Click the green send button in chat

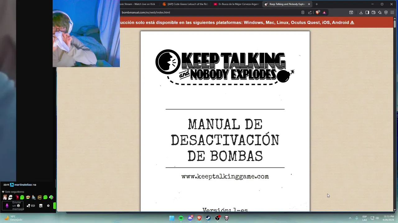(55, 206)
